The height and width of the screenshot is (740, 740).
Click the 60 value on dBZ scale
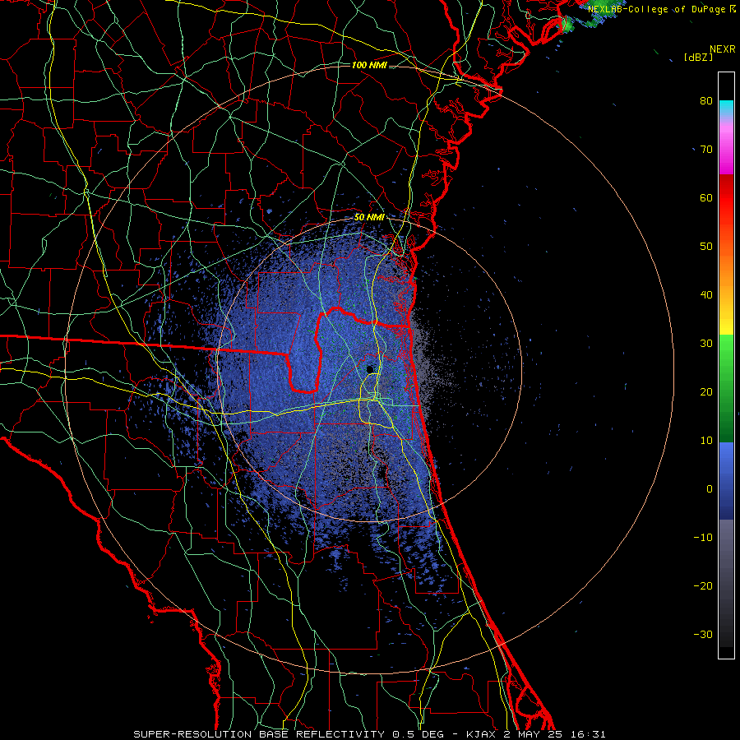click(706, 198)
